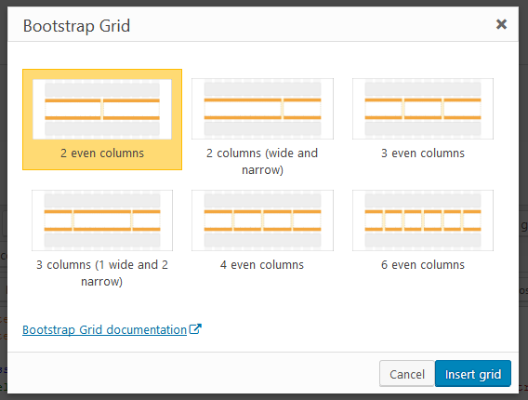This screenshot has height=400, width=528.
Task: Click the wide middle column in 3-column preview
Action: coord(102,220)
